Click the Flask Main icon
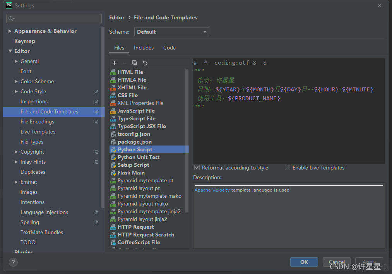 tap(113, 173)
